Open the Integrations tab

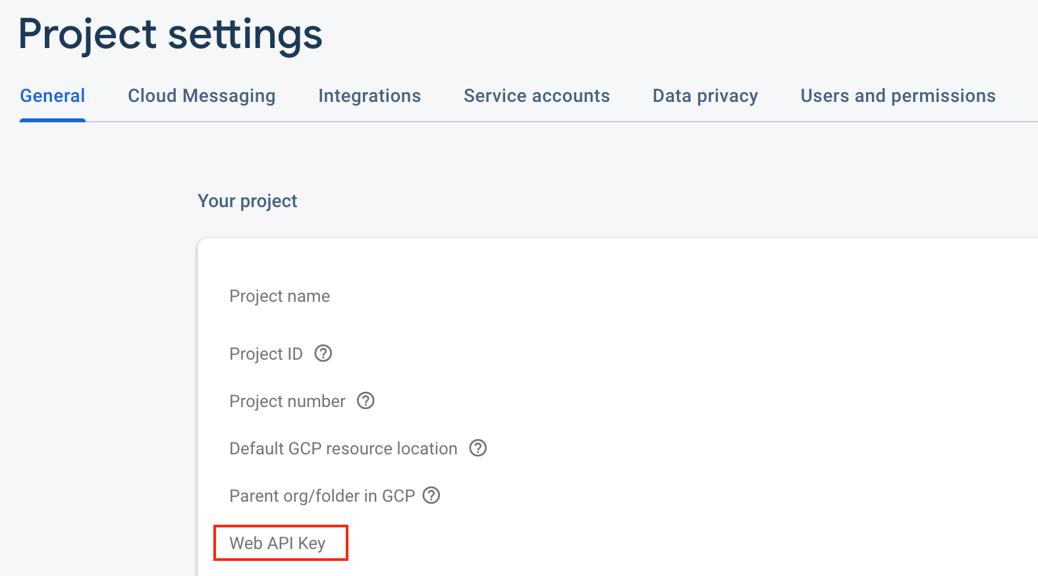(369, 96)
